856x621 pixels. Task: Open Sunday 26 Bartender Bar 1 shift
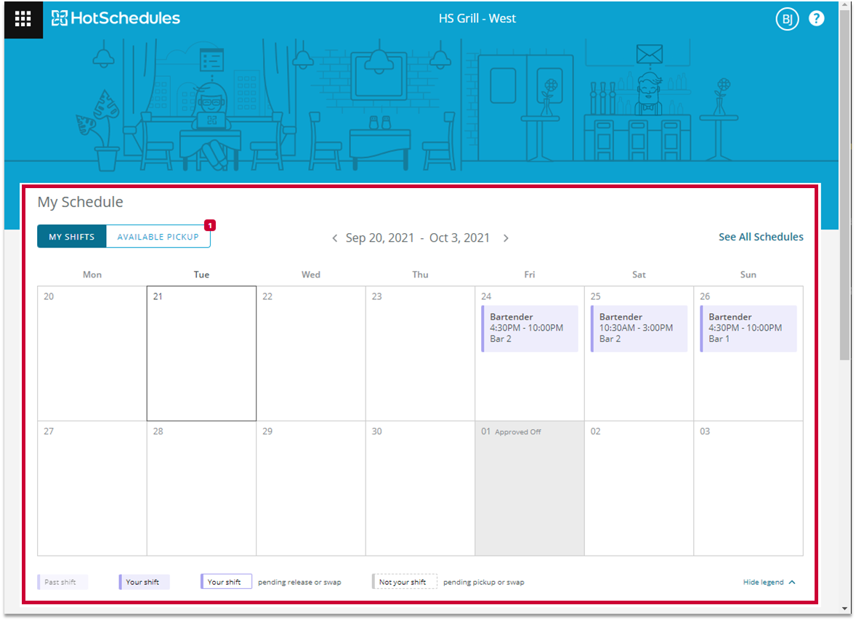(748, 328)
